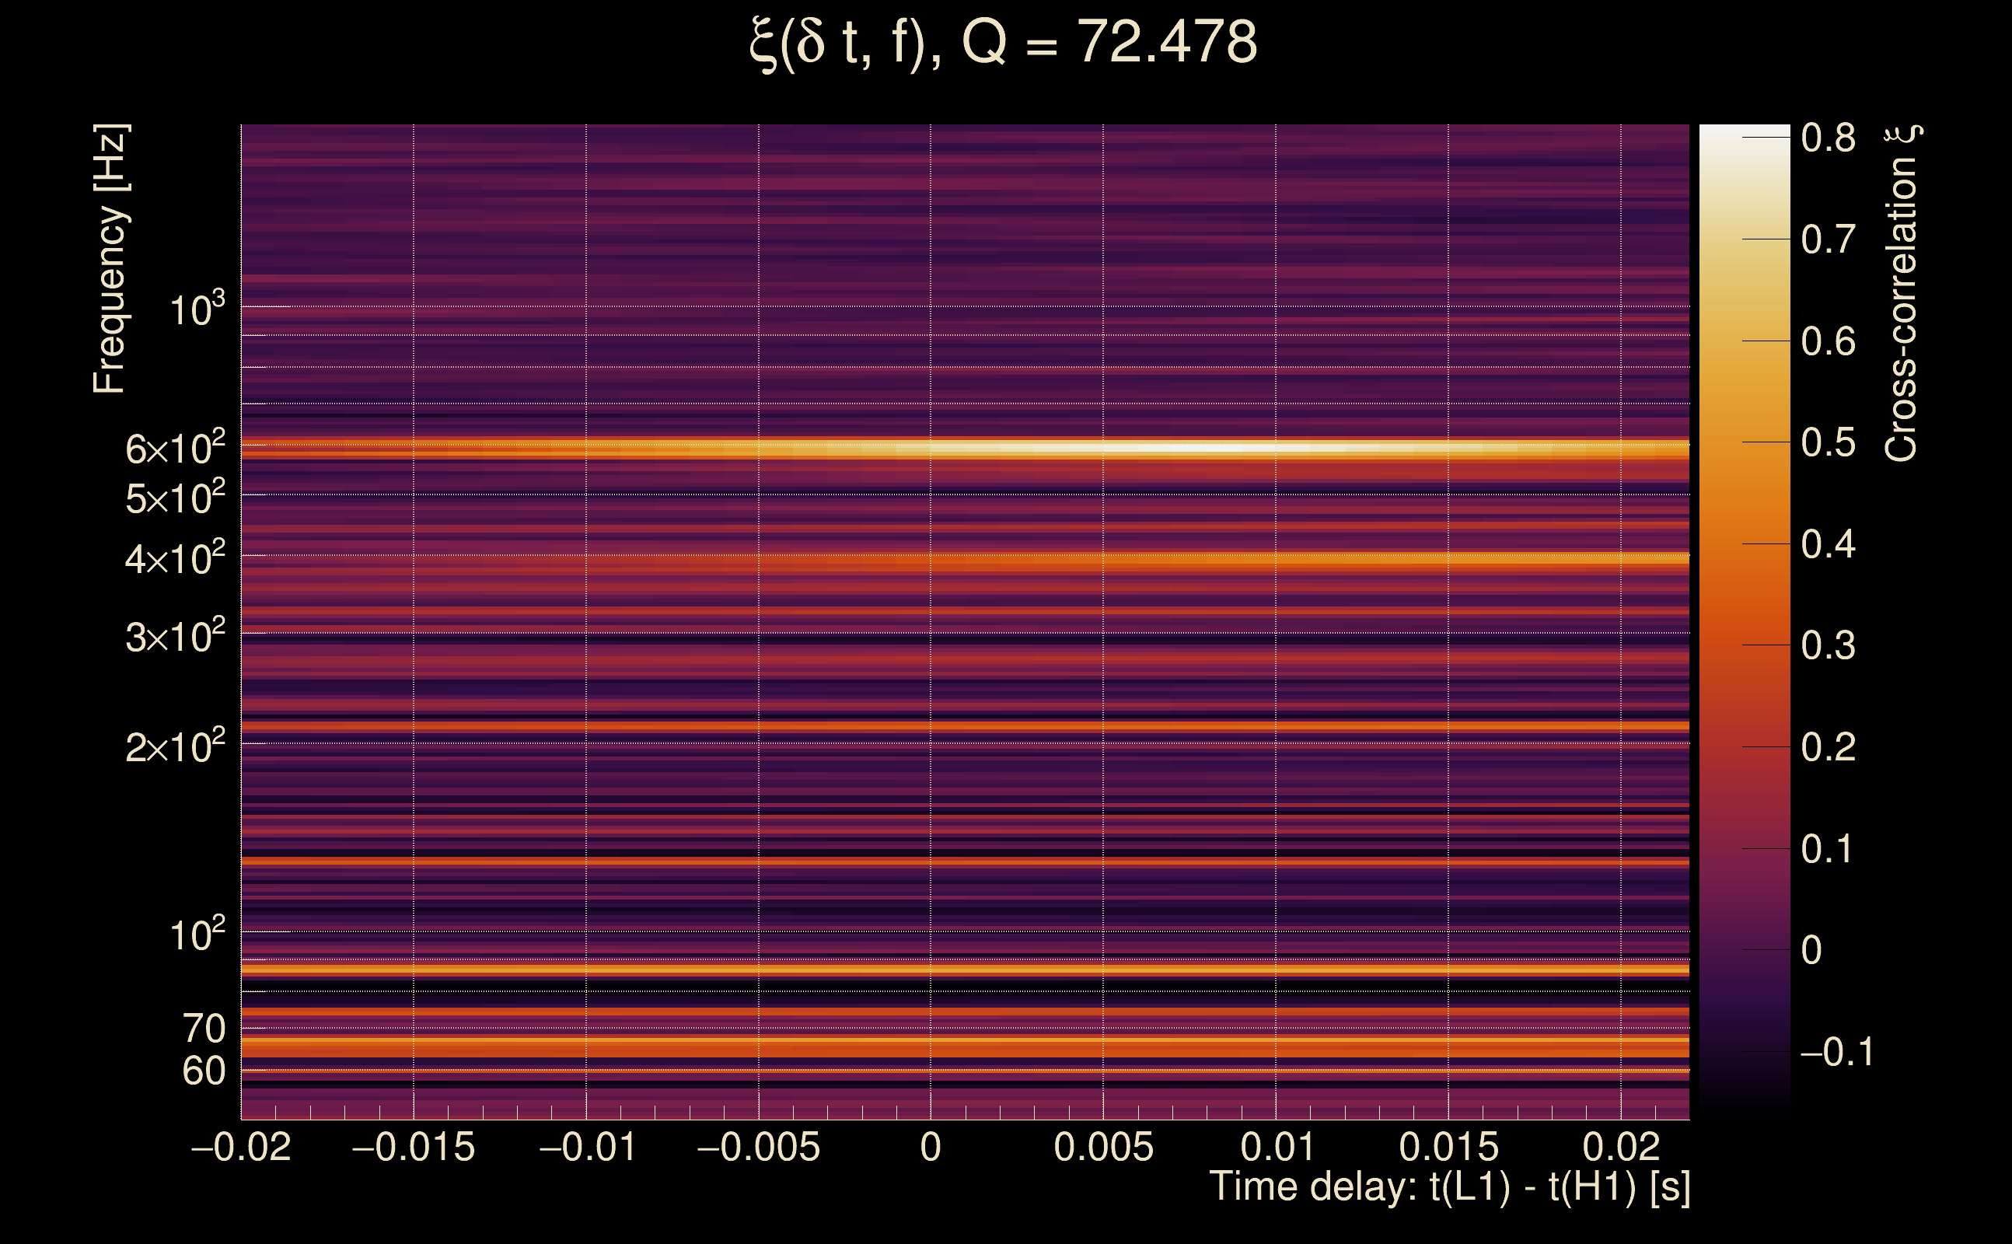
Task: Click the Time delay t(L1) - t(H1) axis label
Action: [x=1449, y=1187]
